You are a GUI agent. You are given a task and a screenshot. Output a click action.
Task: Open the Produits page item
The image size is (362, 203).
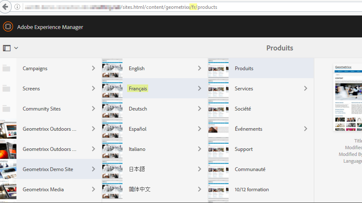point(244,69)
